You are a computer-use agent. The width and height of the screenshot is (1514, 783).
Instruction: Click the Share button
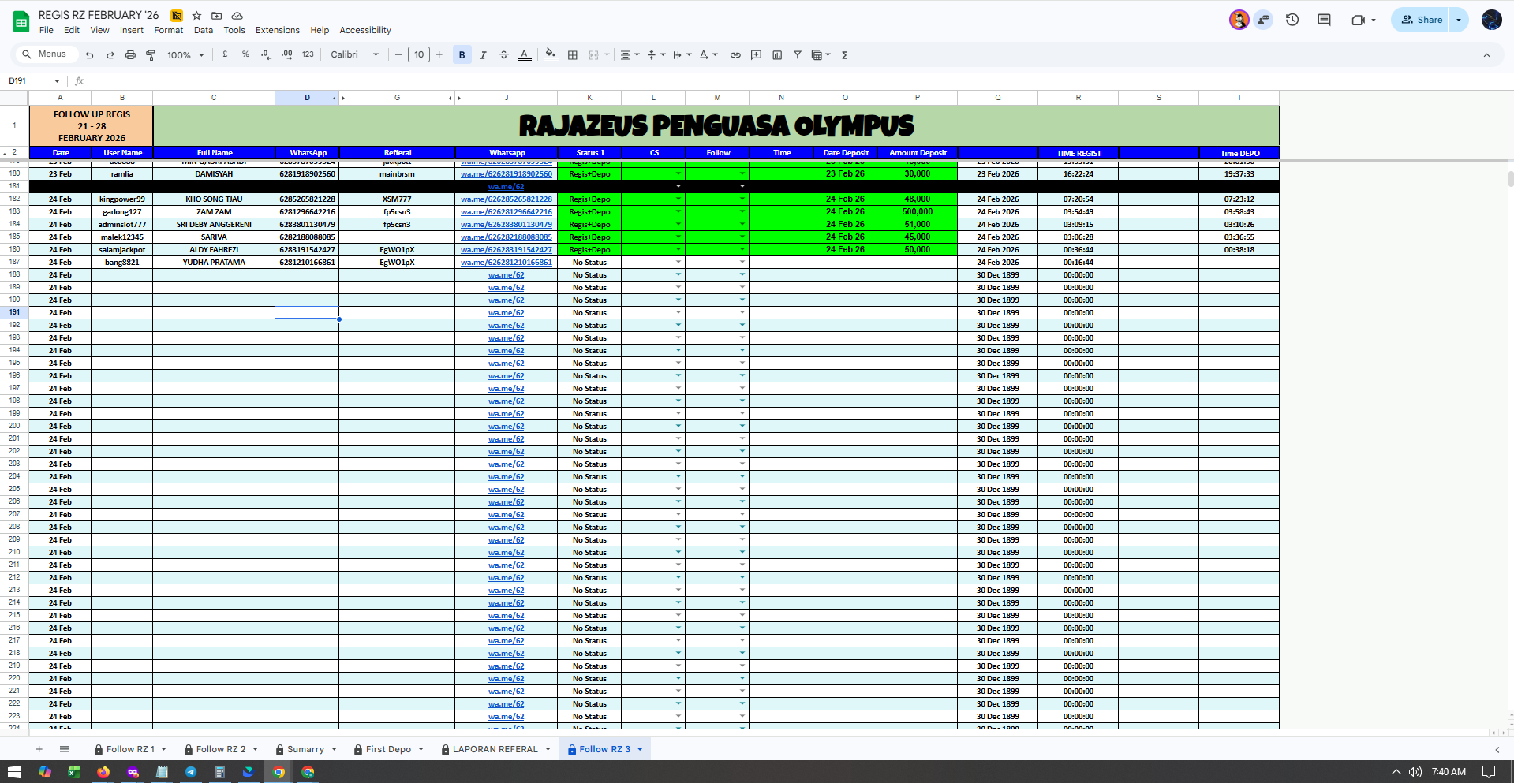(1421, 20)
